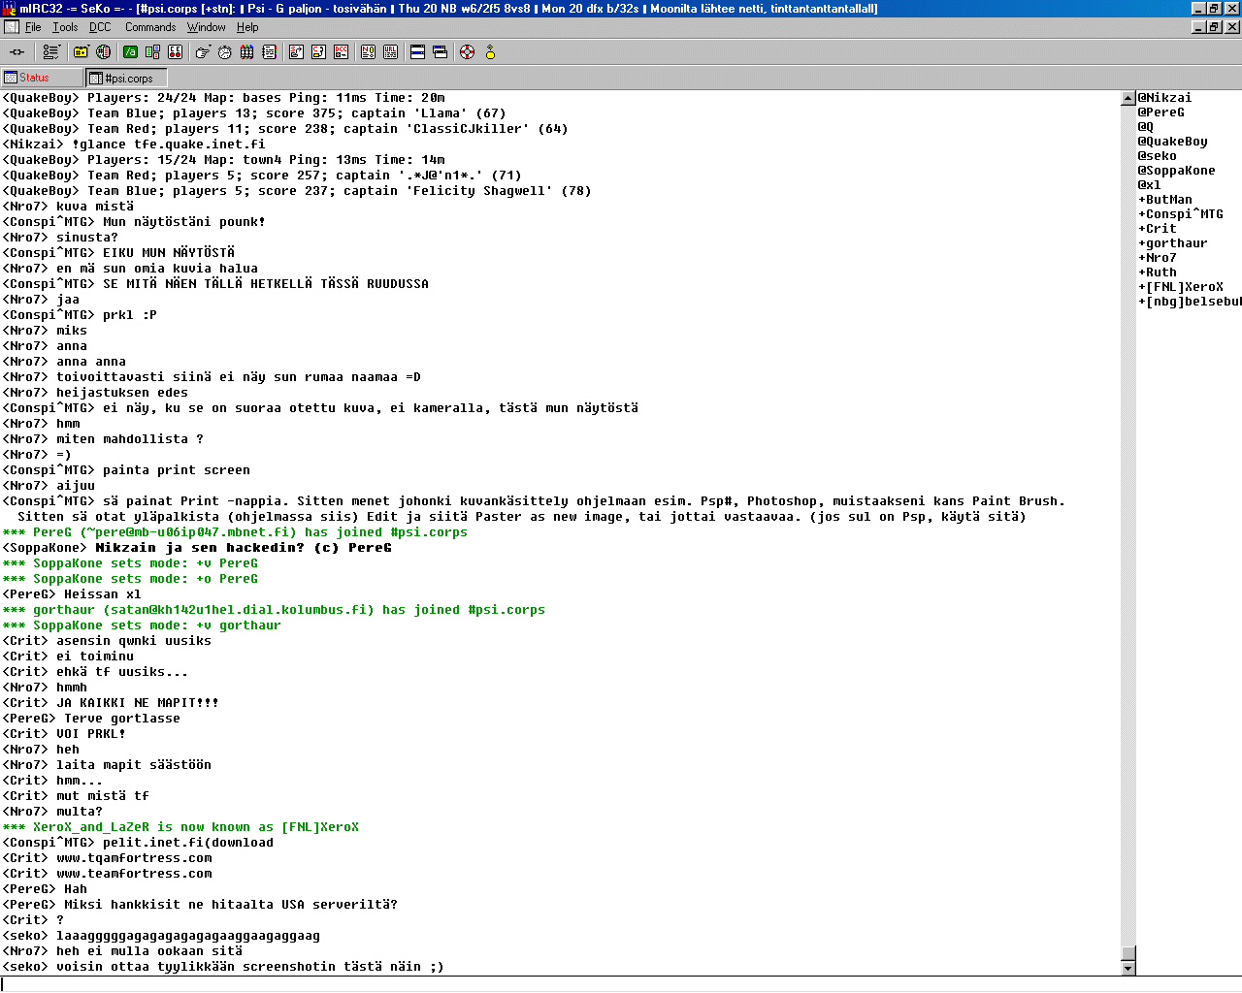The image size is (1242, 993).
Task: Click the chat scrollbar up arrow
Action: click(1128, 98)
